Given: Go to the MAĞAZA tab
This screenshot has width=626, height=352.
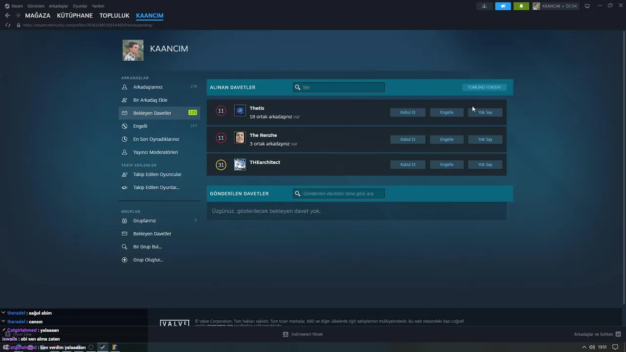Looking at the screenshot, I should tap(38, 16).
